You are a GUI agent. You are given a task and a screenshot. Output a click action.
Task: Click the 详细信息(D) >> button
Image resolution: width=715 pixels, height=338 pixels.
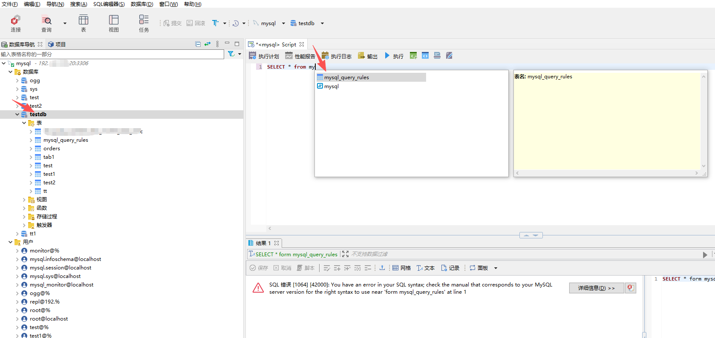point(596,288)
